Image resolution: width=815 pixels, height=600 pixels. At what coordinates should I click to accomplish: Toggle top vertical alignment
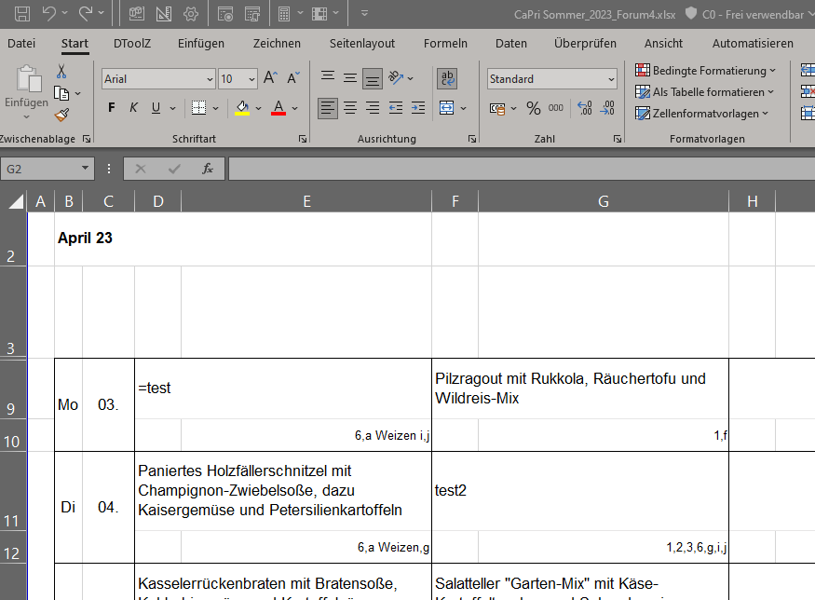coord(328,78)
